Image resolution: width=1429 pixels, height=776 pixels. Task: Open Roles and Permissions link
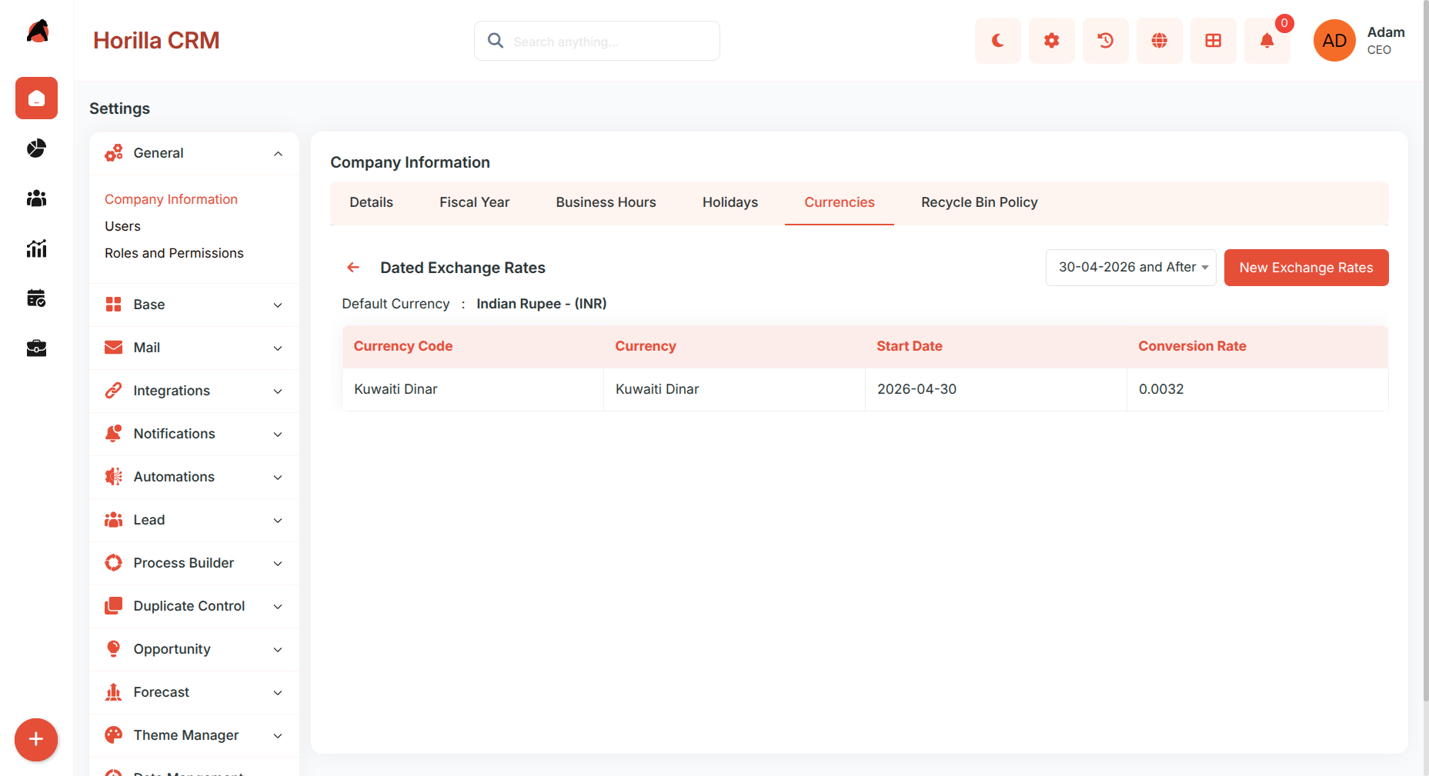[174, 253]
